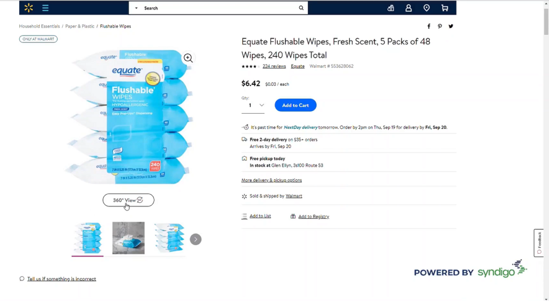
Task: Click the Add to Registry gift icon
Action: pyautogui.click(x=293, y=217)
